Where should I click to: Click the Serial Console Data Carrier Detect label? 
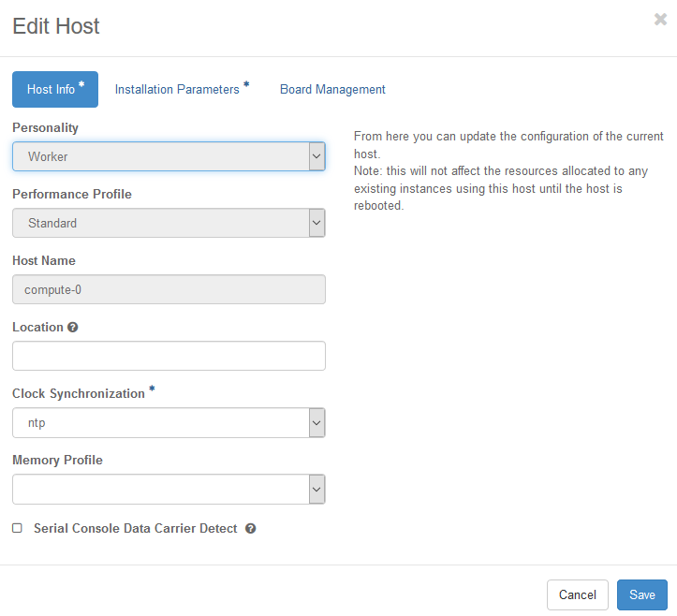tap(136, 528)
